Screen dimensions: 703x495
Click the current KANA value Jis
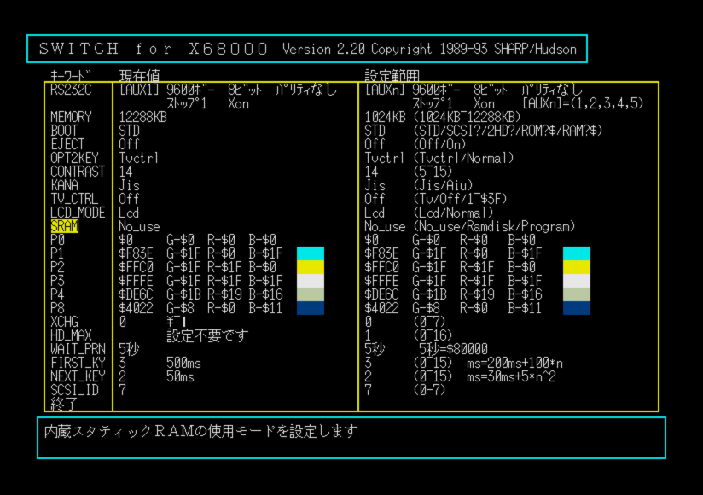129,185
